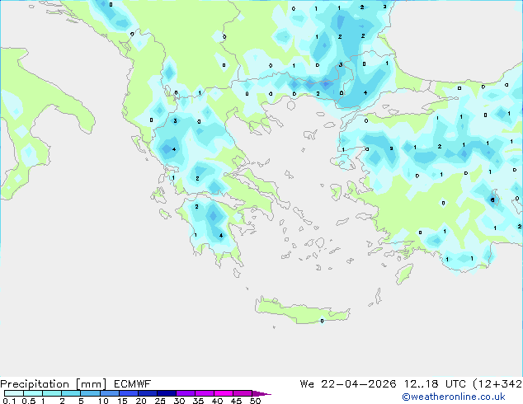
Task: Click the legend value '50'
Action: tap(256, 401)
